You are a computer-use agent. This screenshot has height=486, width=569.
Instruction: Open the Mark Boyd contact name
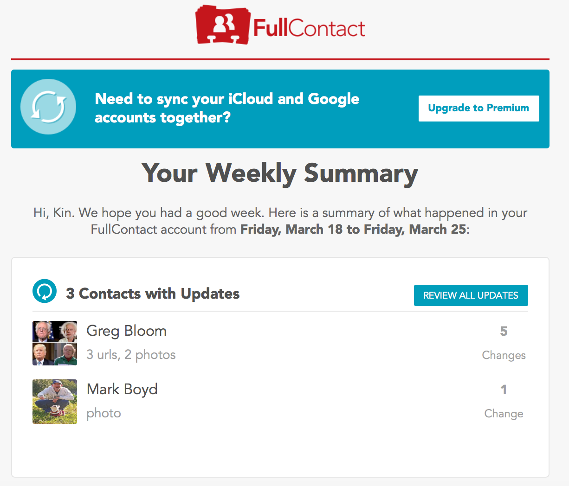tap(122, 390)
